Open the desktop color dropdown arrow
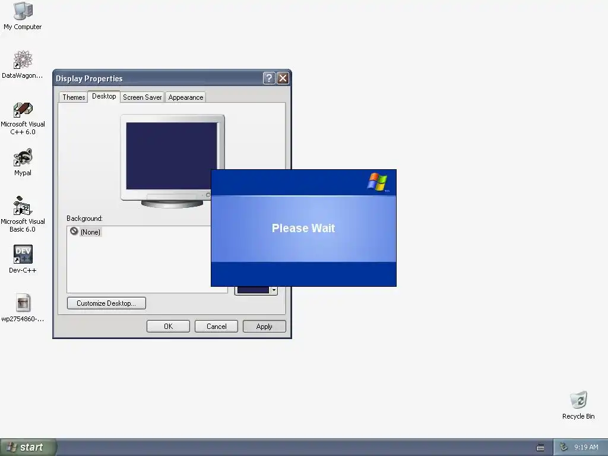Image resolution: width=608 pixels, height=456 pixels. 274,290
